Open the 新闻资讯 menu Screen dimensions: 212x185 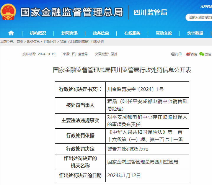pos(69,33)
